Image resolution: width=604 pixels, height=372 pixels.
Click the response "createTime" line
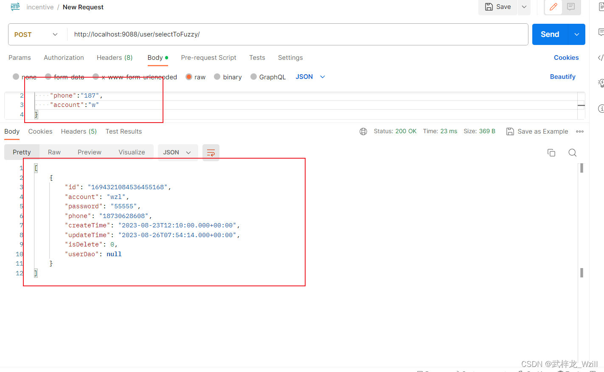click(152, 225)
